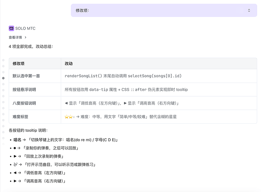Click the data-tip code text
This screenshot has height=192, width=261.
click(x=98, y=89)
